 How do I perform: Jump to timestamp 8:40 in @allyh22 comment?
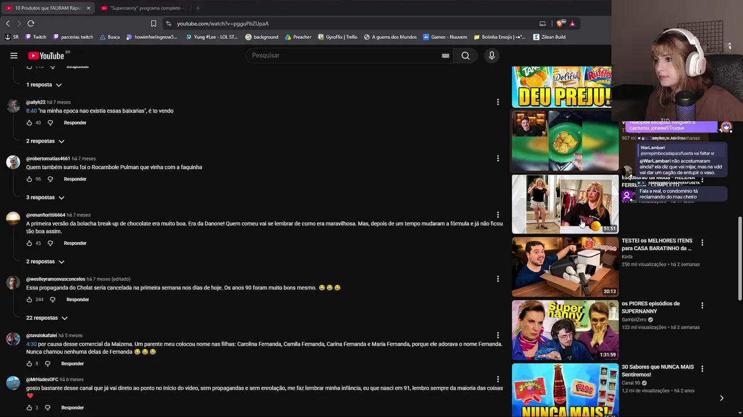(31, 111)
